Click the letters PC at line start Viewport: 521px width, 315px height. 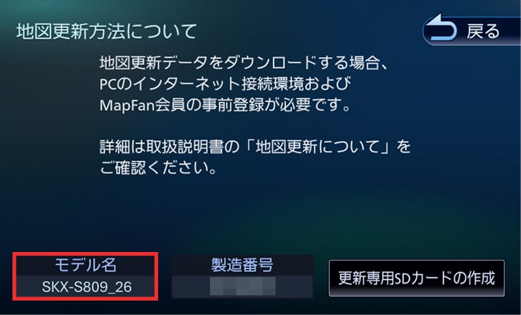(108, 84)
